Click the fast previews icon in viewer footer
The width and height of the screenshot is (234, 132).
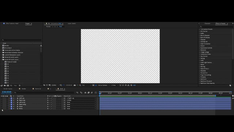point(123,85)
